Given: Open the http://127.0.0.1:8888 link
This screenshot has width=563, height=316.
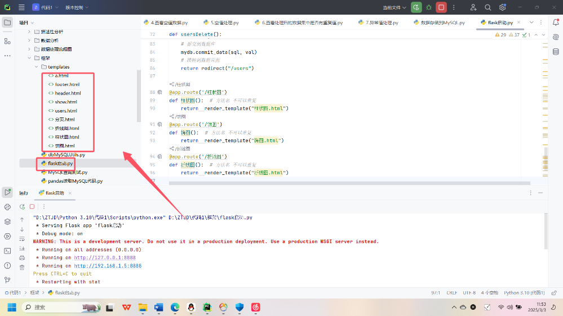Looking at the screenshot, I should (105, 258).
